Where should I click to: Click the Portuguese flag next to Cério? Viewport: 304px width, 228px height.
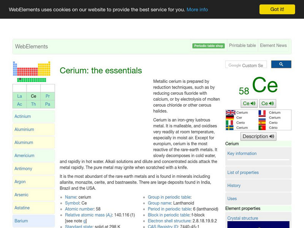[261, 128]
